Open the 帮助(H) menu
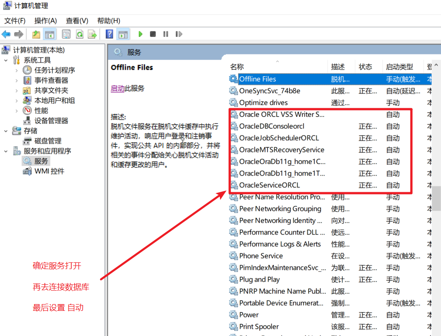Viewport: 441px width, 336px height. (x=109, y=21)
